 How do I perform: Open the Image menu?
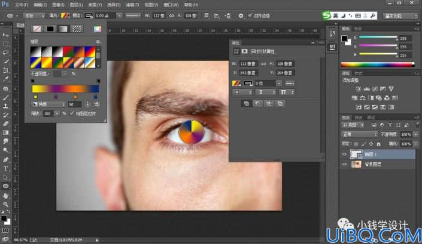click(58, 5)
